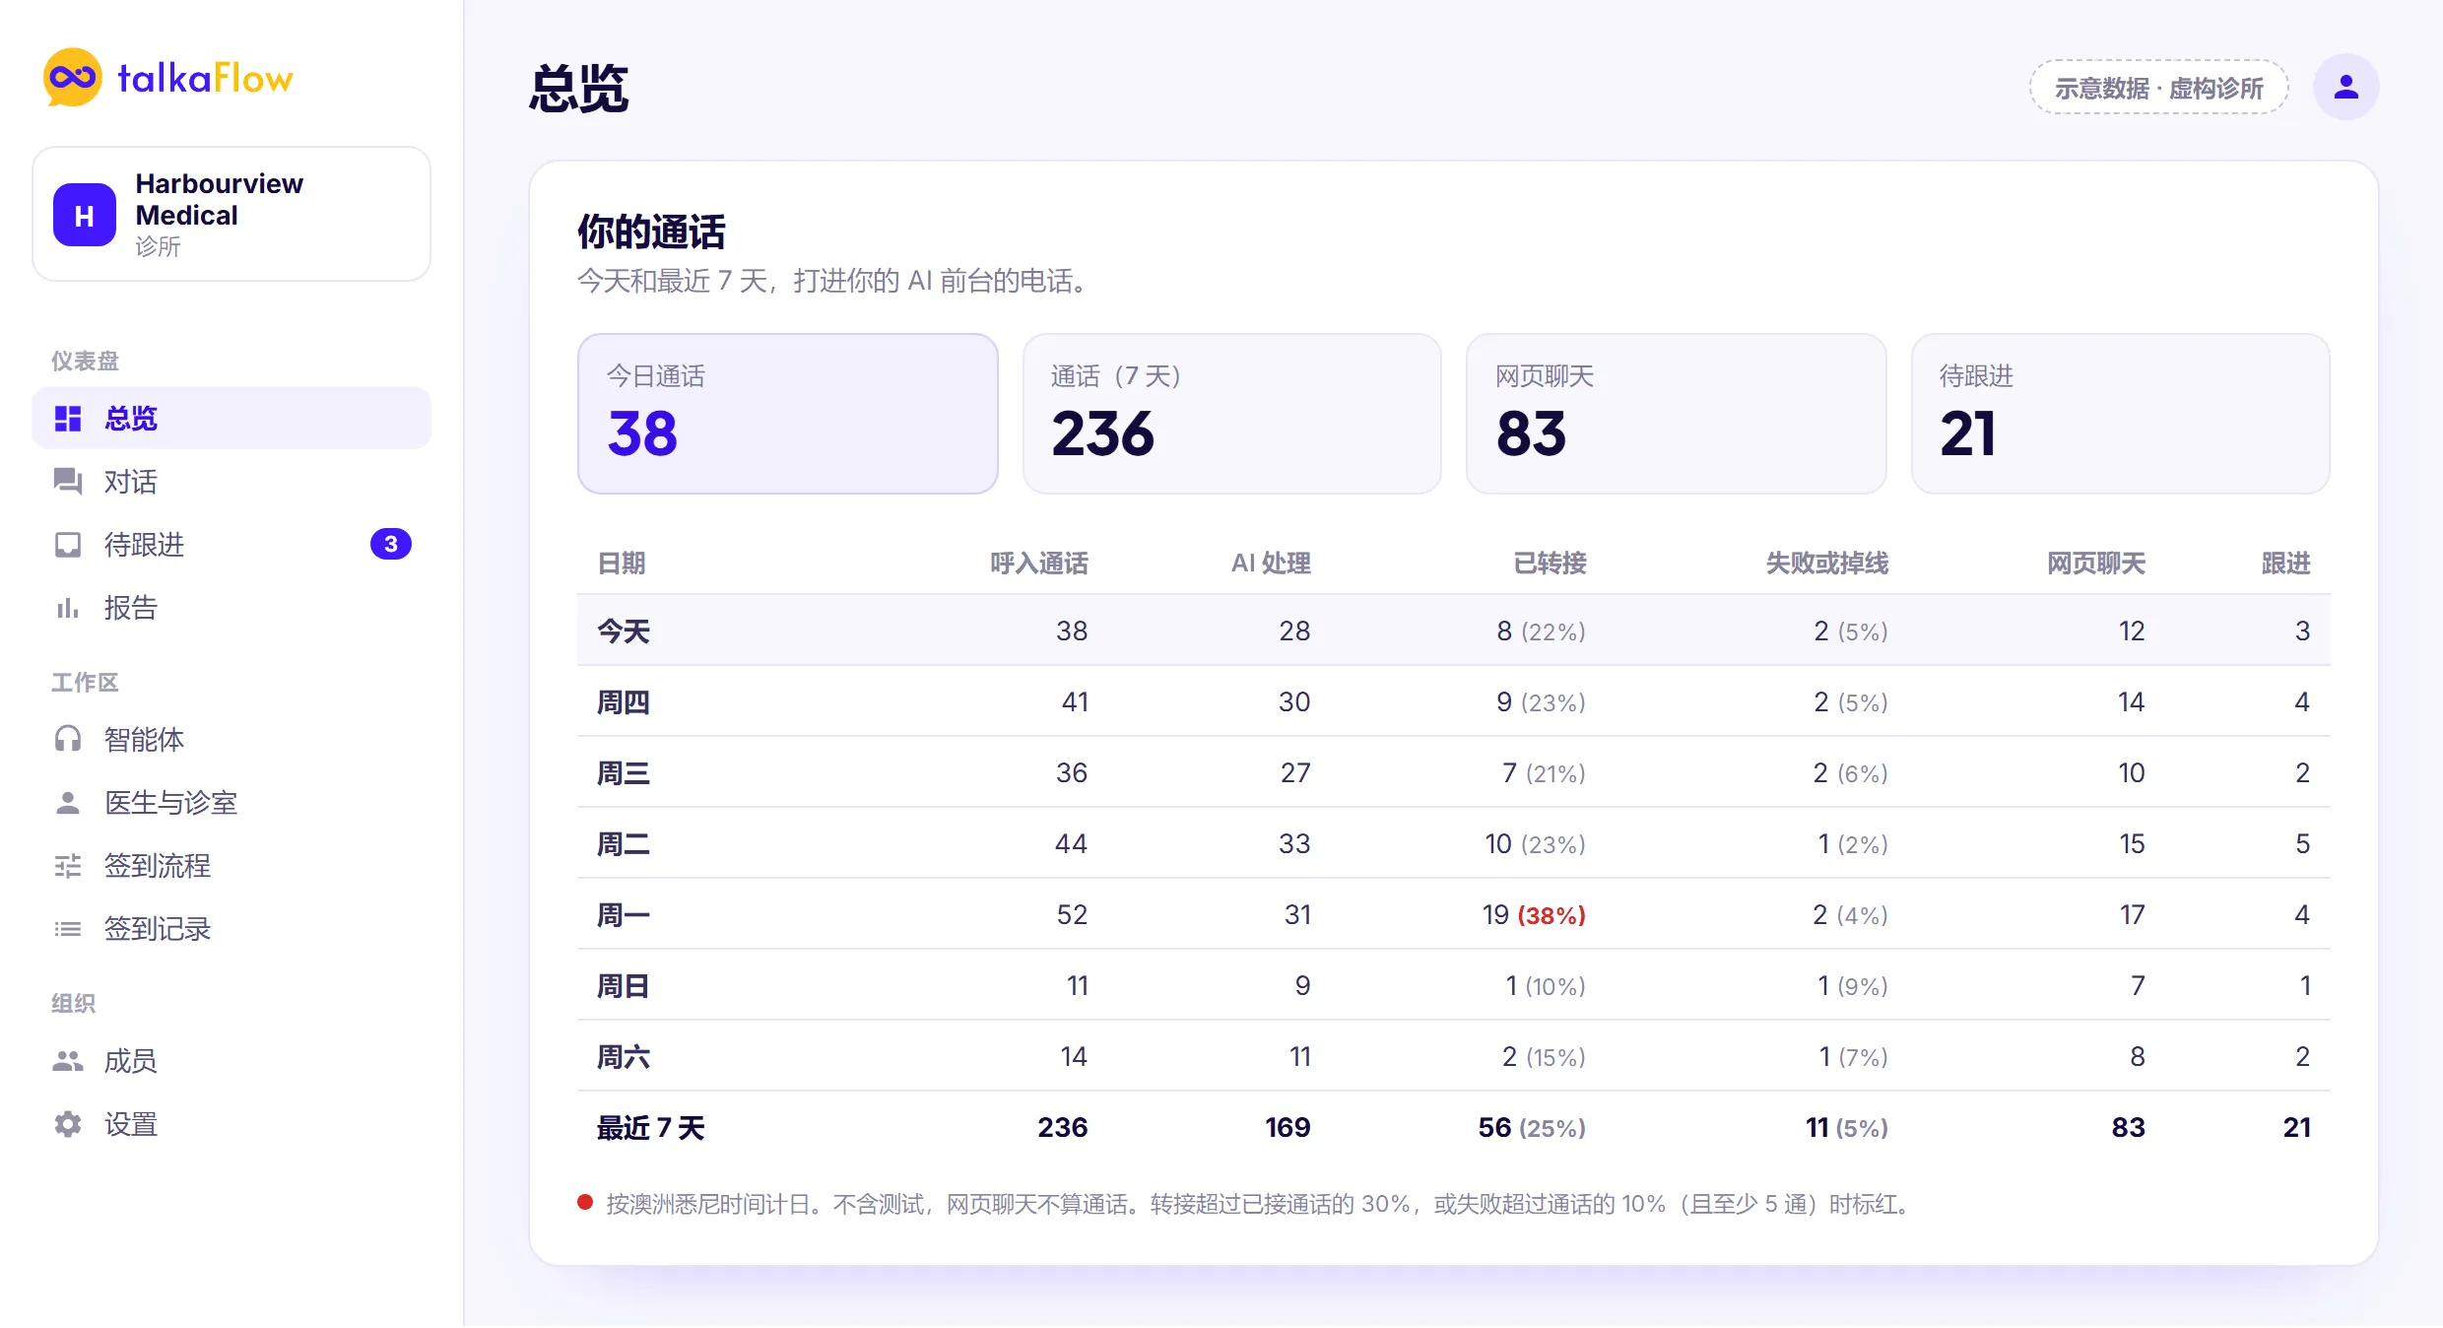
Task: Click the 周一 row label
Action: (624, 914)
